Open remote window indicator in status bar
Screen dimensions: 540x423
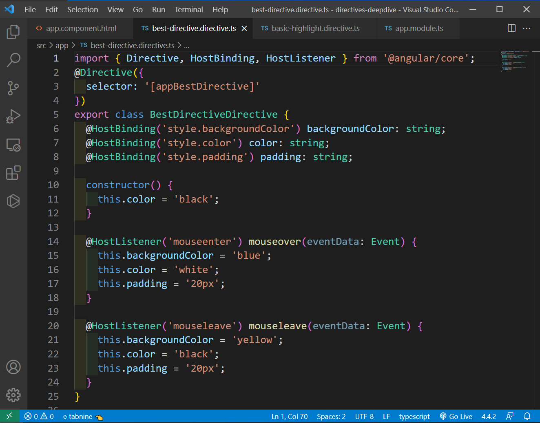9,416
